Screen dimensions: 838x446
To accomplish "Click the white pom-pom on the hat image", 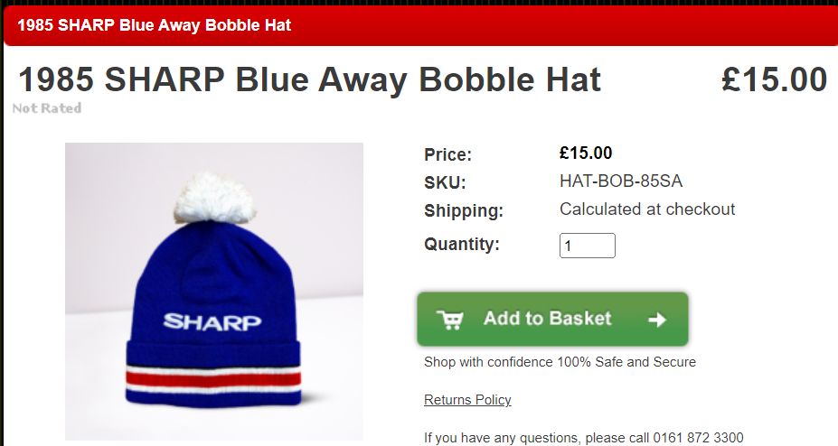I will pos(214,198).
